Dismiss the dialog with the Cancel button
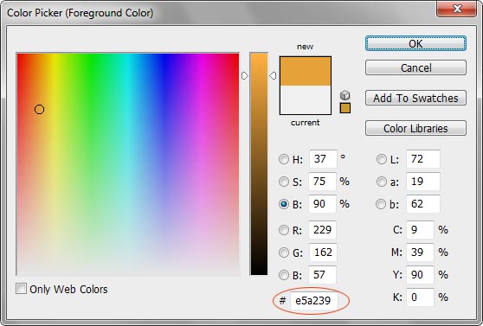This screenshot has width=483, height=326. (x=415, y=67)
